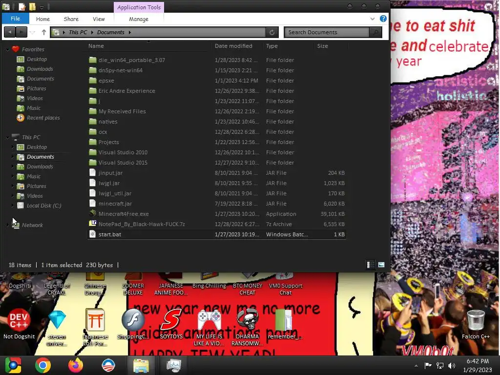
Task: Open Explorer Help question mark icon
Action: (x=383, y=19)
